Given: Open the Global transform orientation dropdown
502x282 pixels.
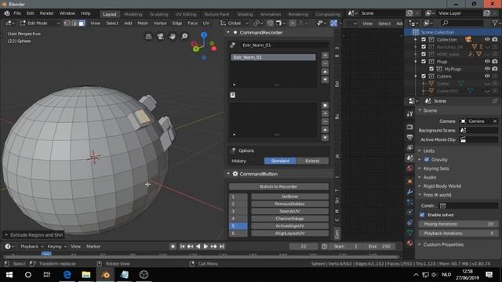Looking at the screenshot, I should [x=235, y=23].
